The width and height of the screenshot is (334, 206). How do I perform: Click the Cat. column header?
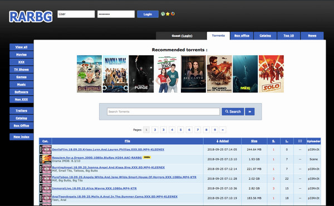45,141
